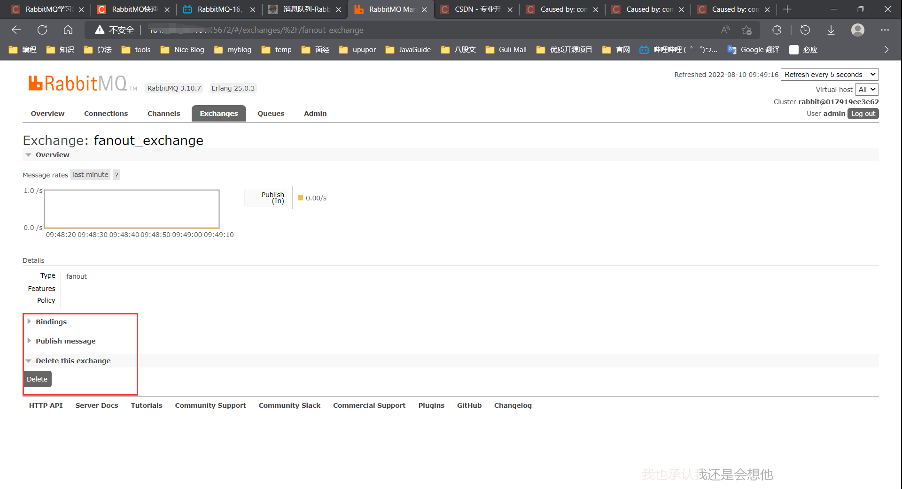Switch to the Overview tab
The height and width of the screenshot is (489, 902).
click(x=47, y=114)
